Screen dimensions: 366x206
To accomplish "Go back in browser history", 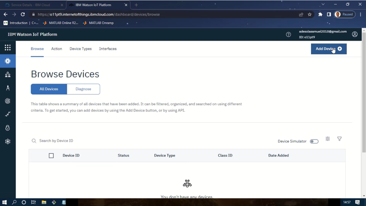I will (x=6, y=15).
